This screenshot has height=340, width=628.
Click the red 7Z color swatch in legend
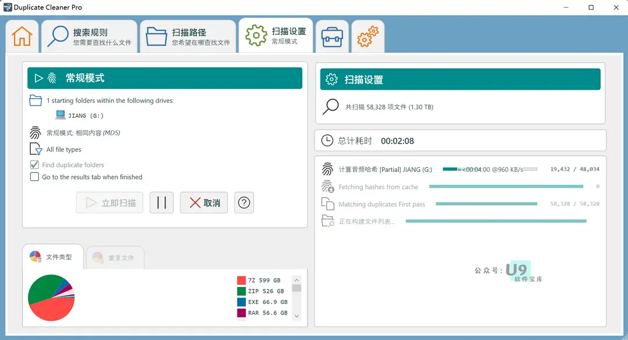pos(242,279)
